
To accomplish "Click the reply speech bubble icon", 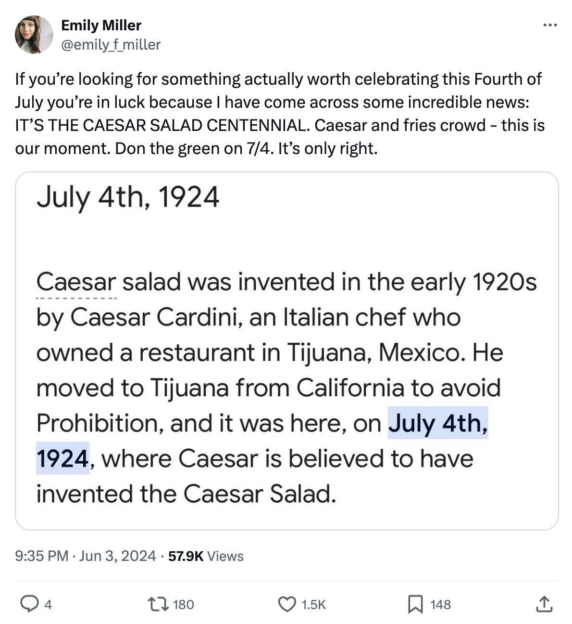I will pos(29,604).
